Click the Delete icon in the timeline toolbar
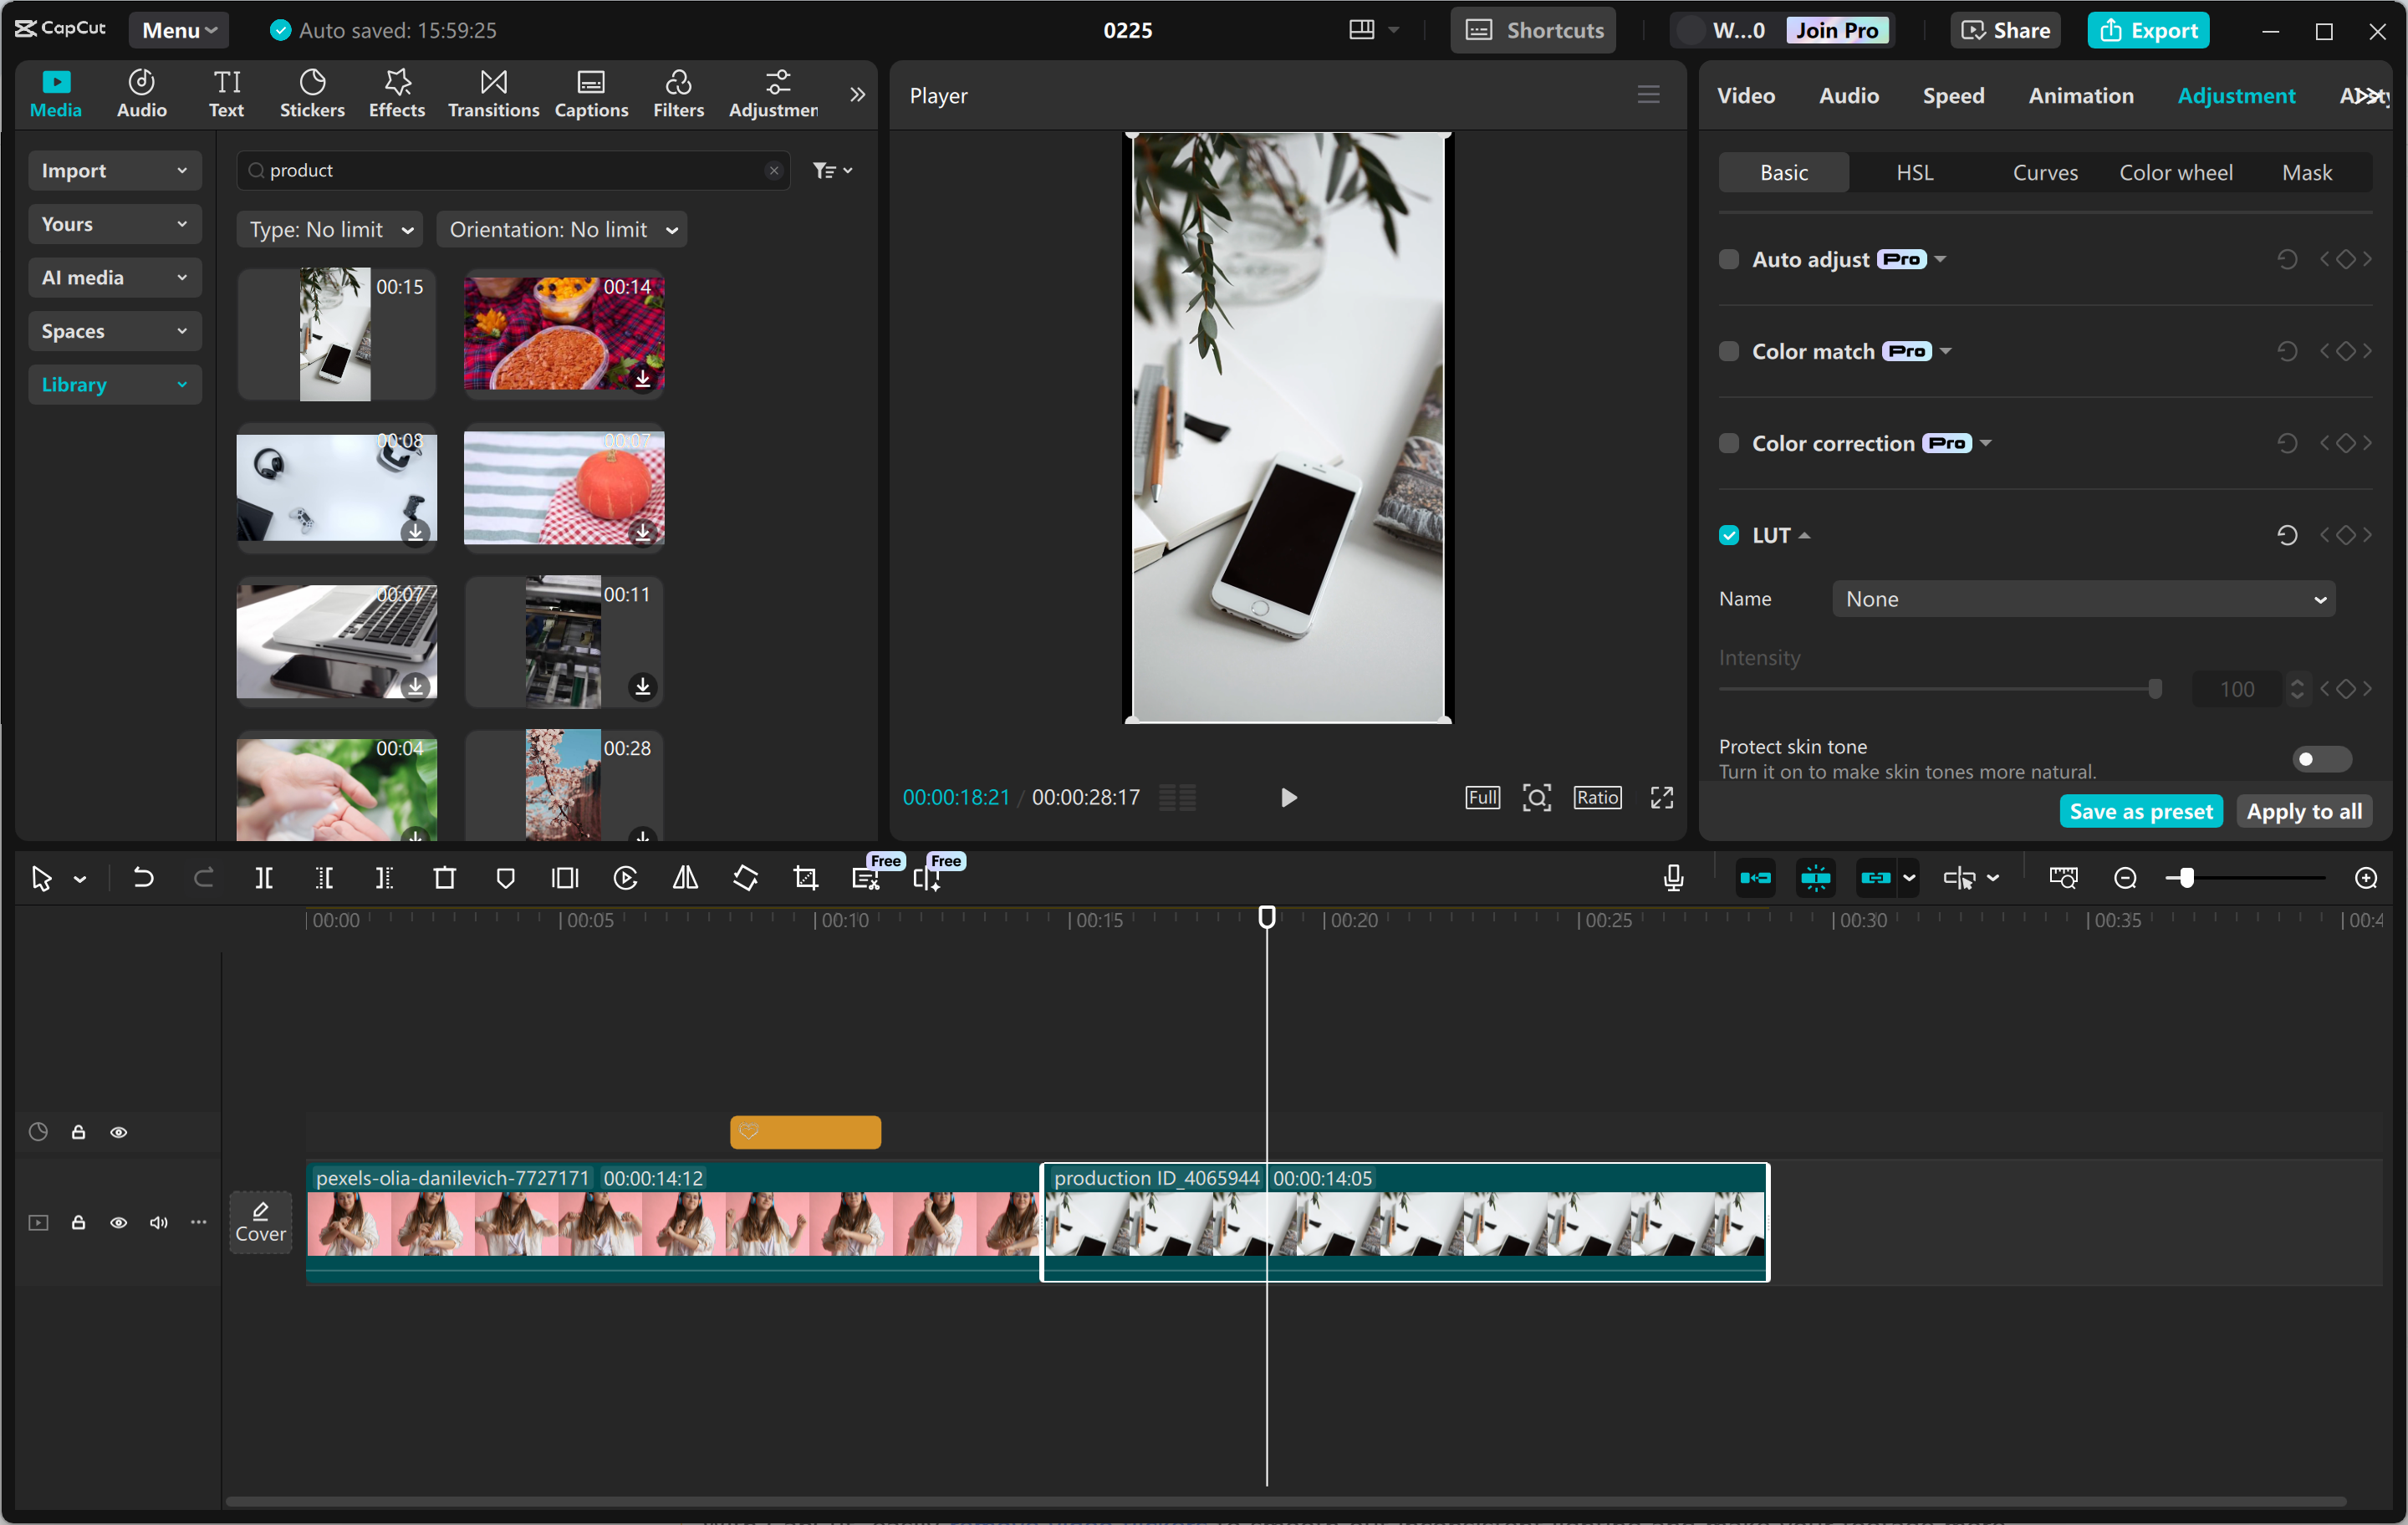The image size is (2408, 1525). 444,878
